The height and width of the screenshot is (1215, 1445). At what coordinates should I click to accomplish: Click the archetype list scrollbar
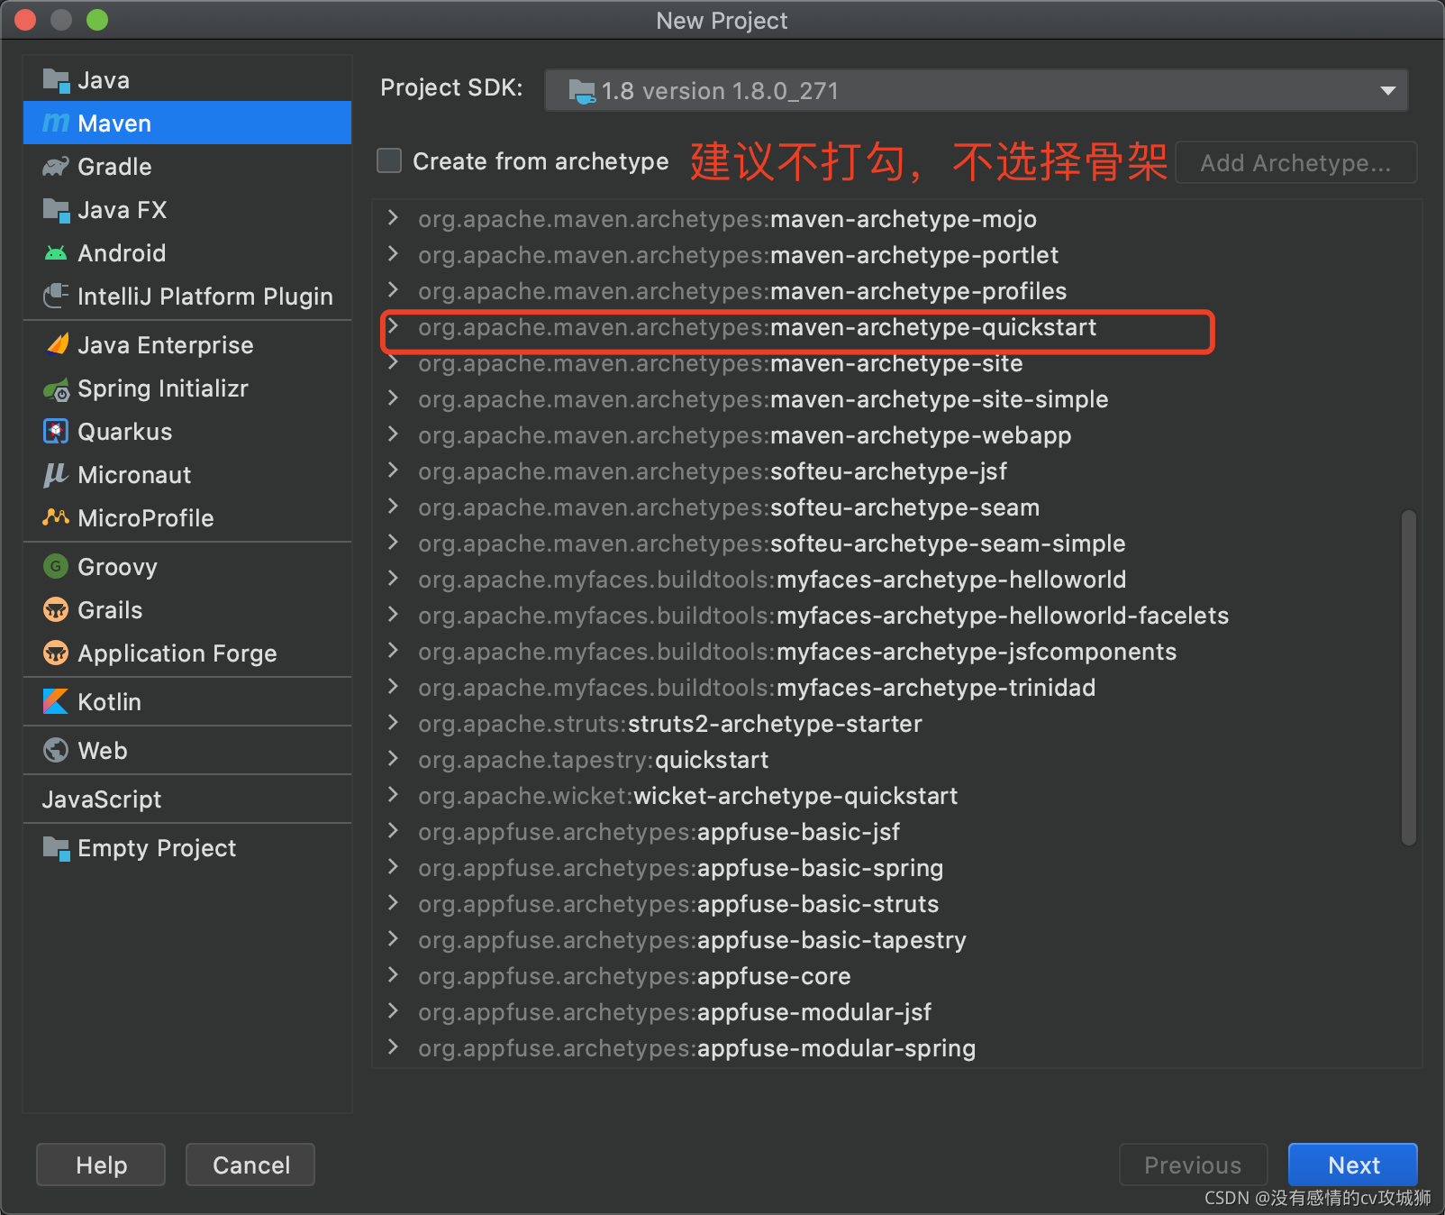pos(1408,678)
